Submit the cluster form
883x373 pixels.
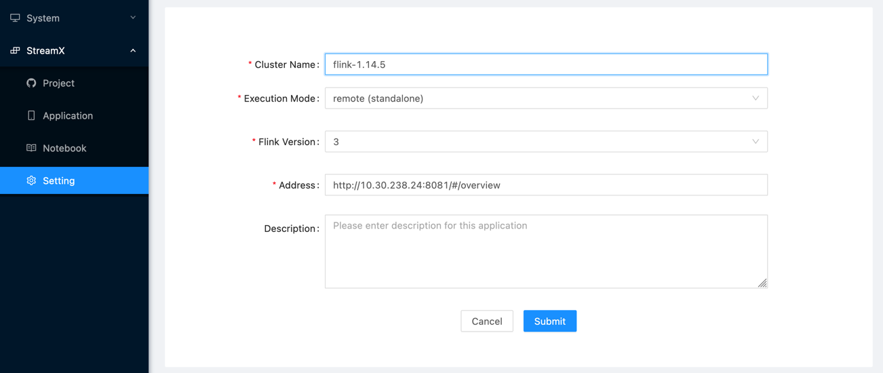pyautogui.click(x=549, y=321)
